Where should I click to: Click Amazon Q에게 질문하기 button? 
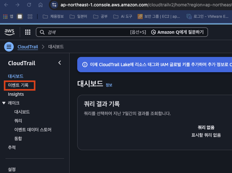pos(177,32)
